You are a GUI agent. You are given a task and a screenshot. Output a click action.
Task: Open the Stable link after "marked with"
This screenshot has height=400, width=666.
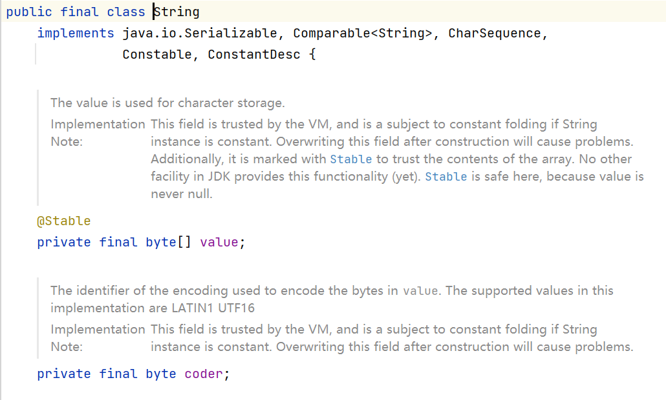point(351,159)
